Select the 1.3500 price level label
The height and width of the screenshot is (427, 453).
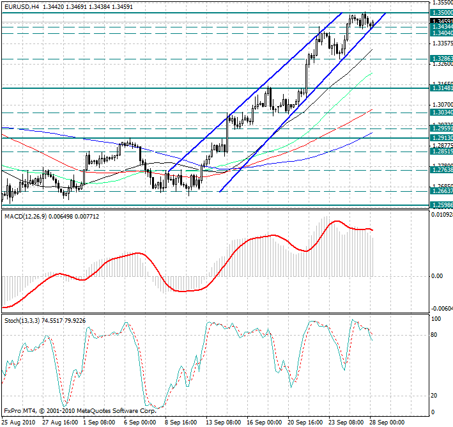click(x=441, y=12)
